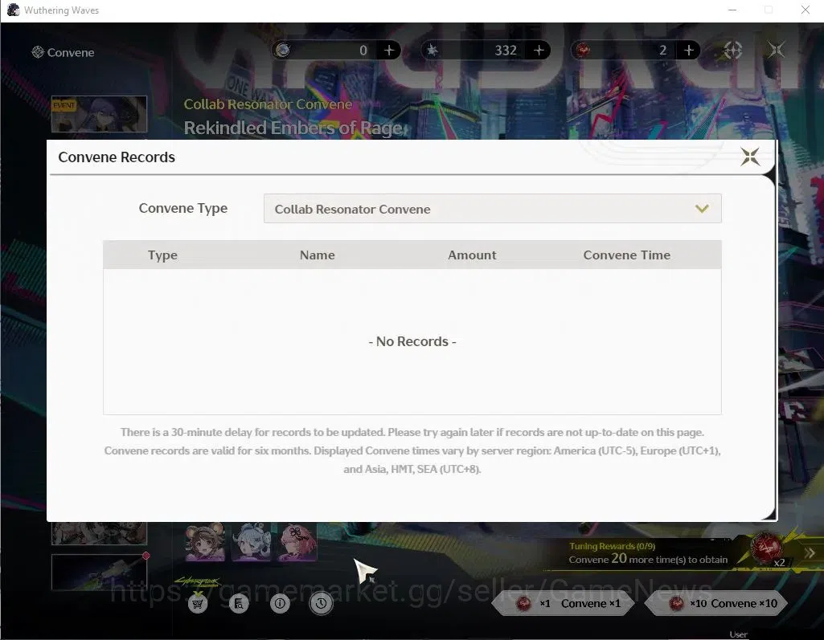This screenshot has height=640, width=824.
Task: Click the Tuning Rewards (0/9) label
Action: 612,546
